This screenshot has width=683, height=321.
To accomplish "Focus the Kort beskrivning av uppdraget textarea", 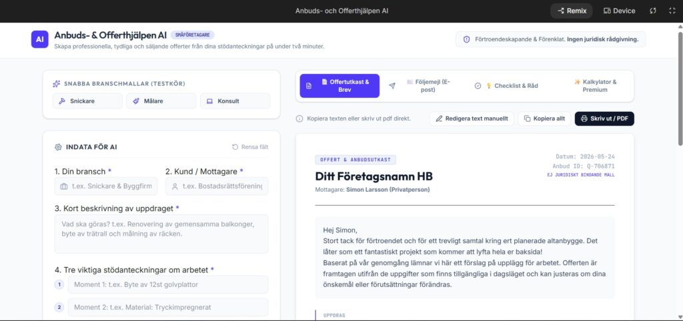I will (x=161, y=234).
